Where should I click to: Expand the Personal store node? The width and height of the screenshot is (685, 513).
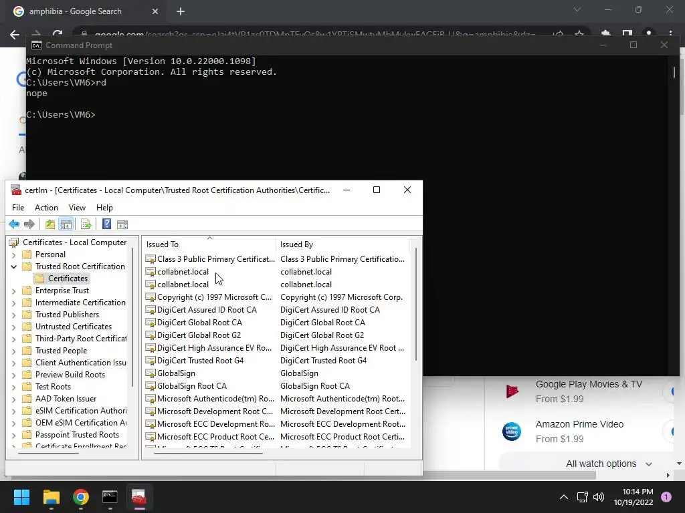[13, 254]
